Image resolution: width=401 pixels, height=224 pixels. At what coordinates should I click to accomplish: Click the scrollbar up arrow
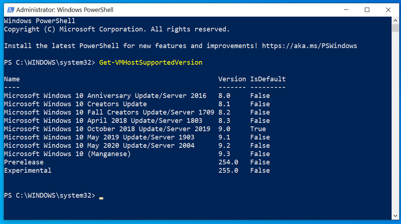395,20
